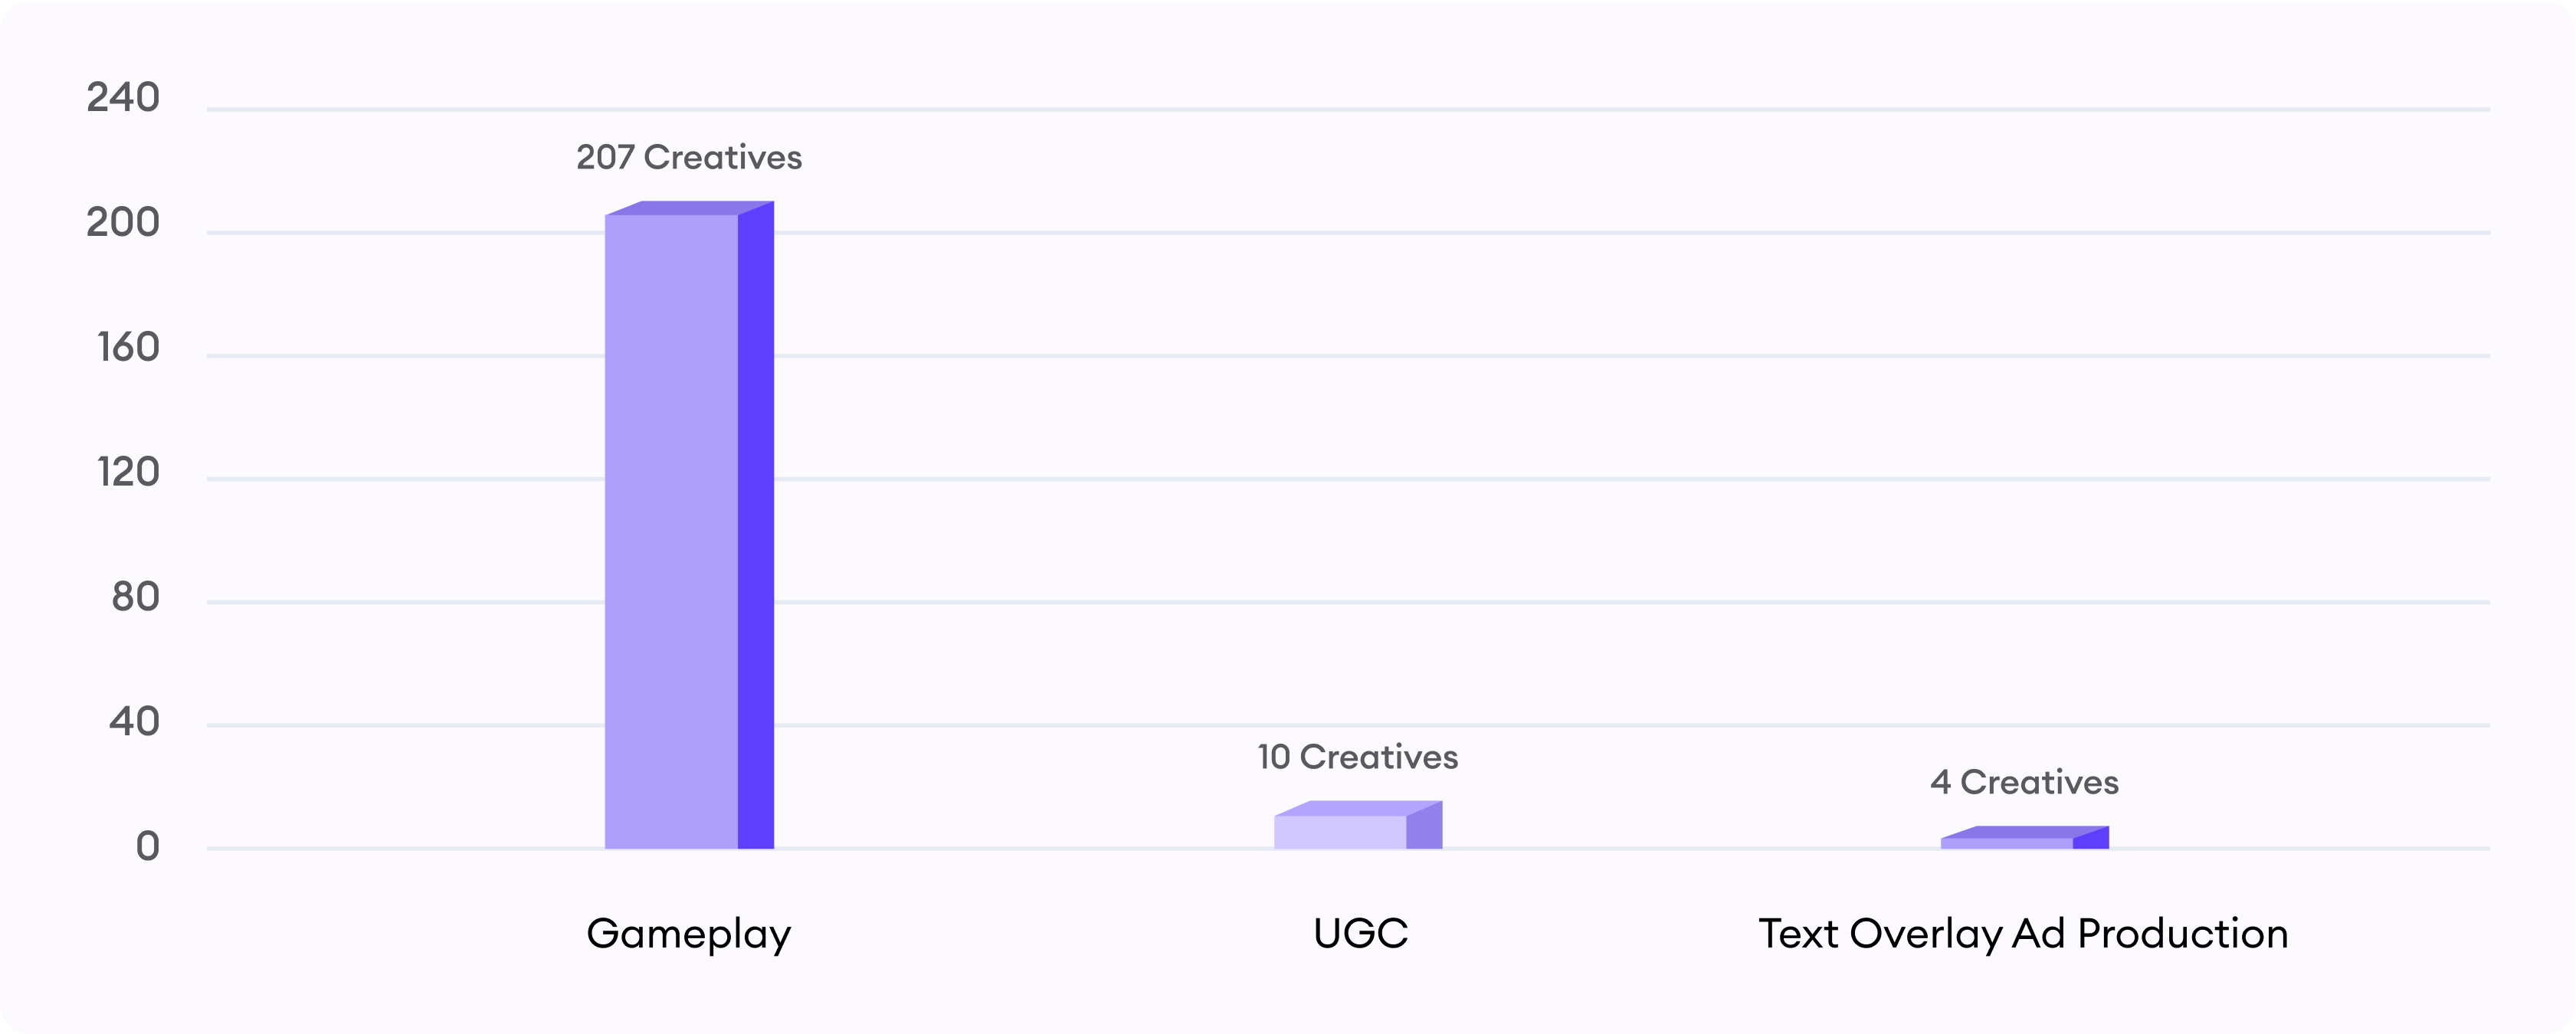The image size is (2576, 1034).
Task: Click the 160 y-axis value
Action: [x=128, y=347]
